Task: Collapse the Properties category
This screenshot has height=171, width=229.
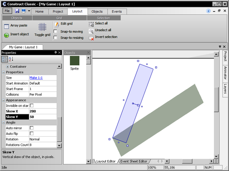Action: [3, 72]
